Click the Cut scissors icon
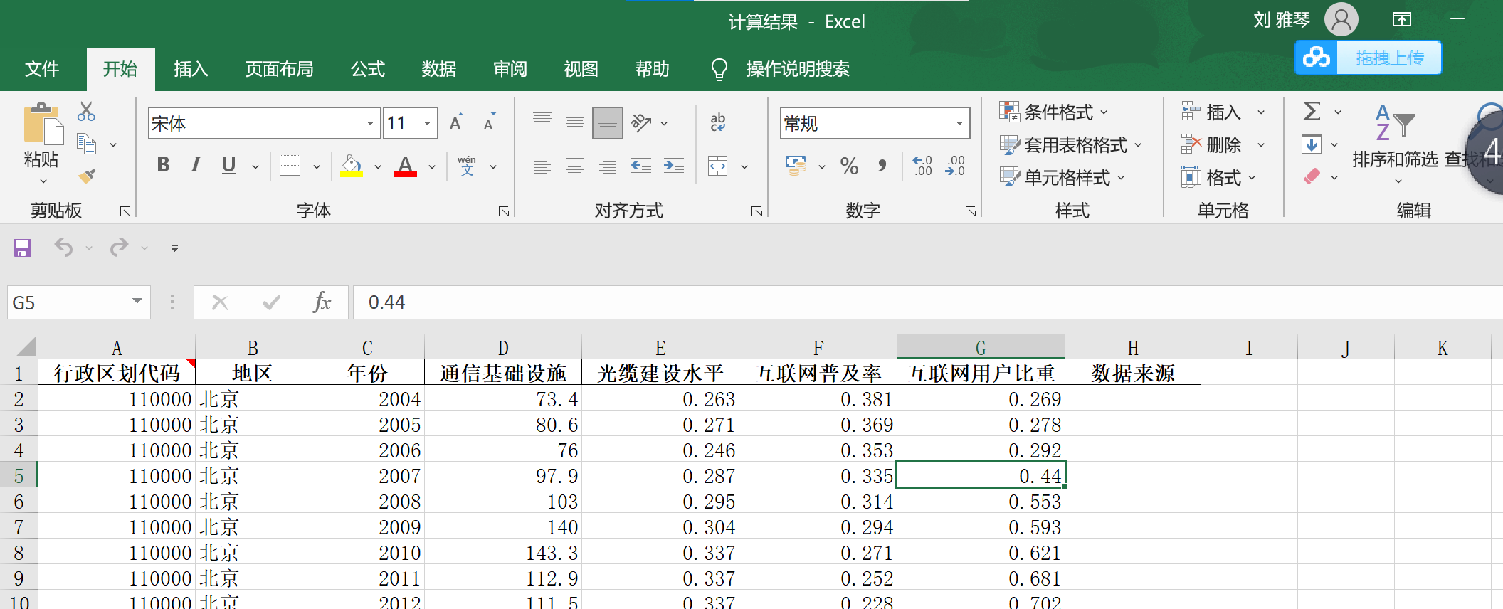This screenshot has width=1503, height=609. click(86, 112)
